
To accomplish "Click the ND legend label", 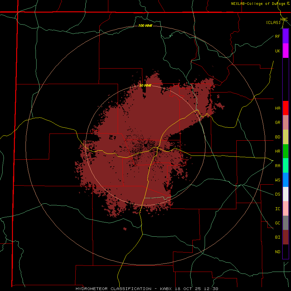I will coord(277,252).
